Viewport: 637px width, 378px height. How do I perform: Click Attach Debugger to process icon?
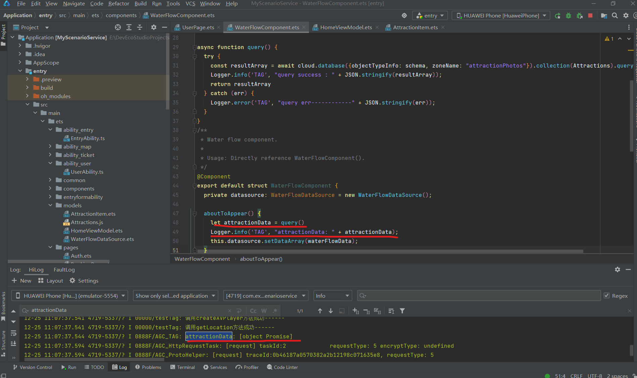tap(580, 15)
